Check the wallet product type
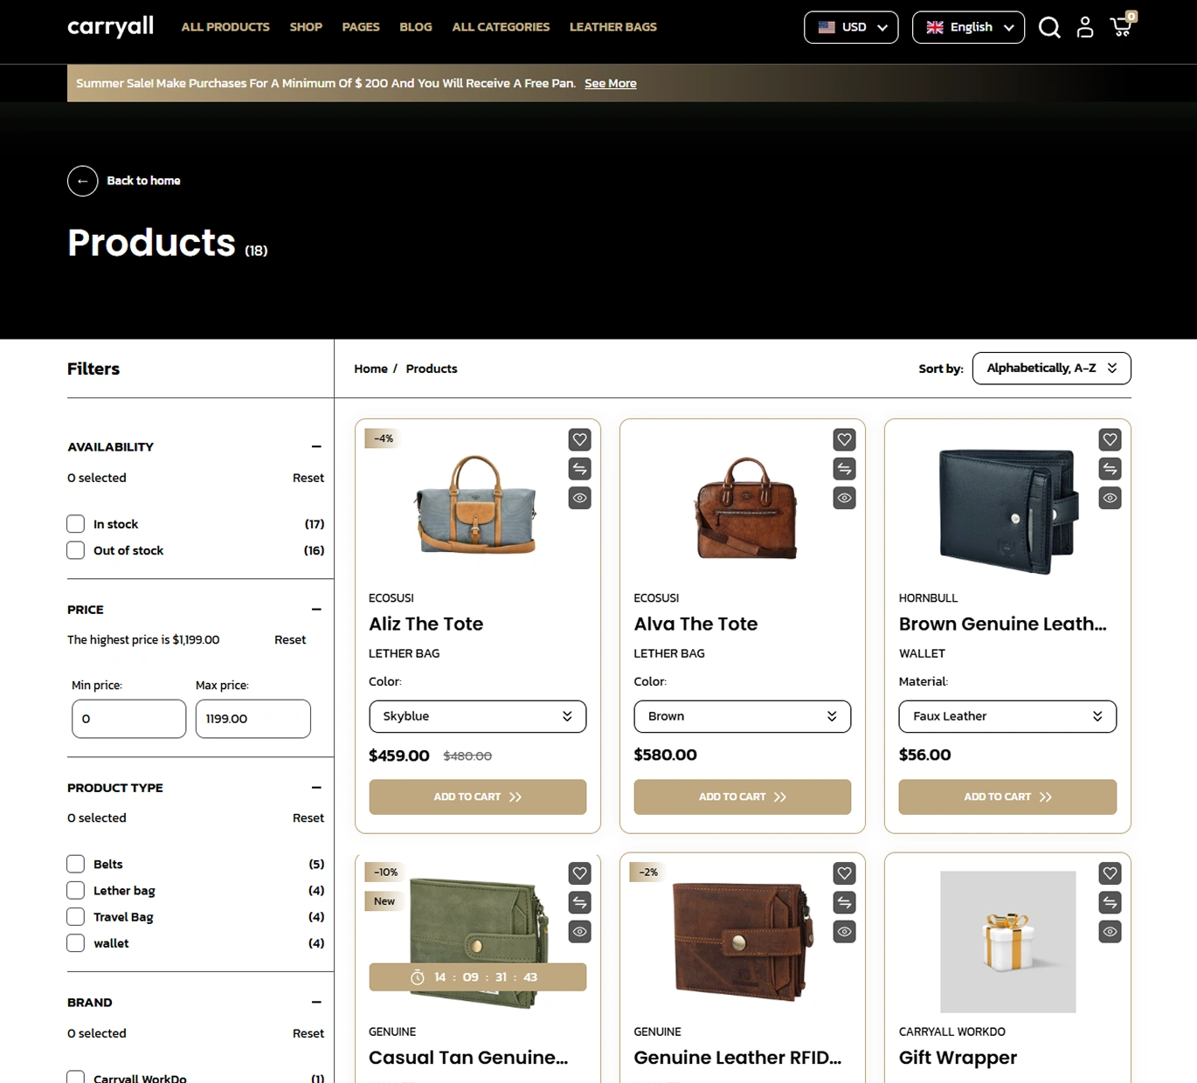This screenshot has width=1197, height=1083. tap(76, 943)
